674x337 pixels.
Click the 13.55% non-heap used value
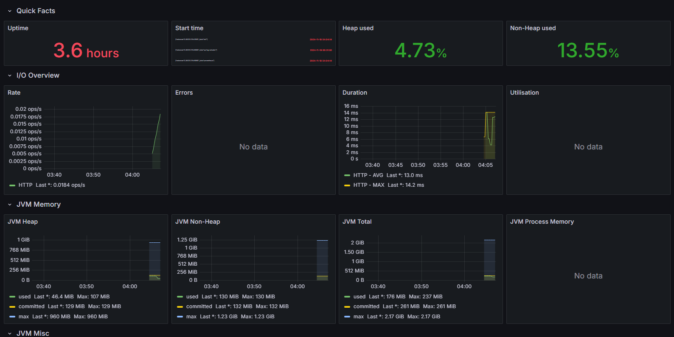point(588,51)
